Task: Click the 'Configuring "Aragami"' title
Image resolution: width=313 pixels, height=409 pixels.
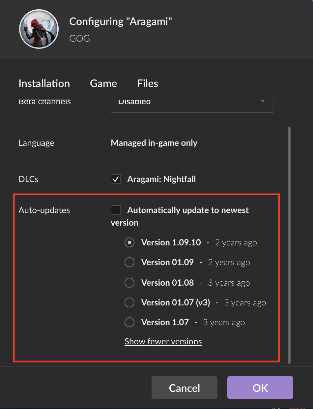Action: pyautogui.click(x=121, y=22)
